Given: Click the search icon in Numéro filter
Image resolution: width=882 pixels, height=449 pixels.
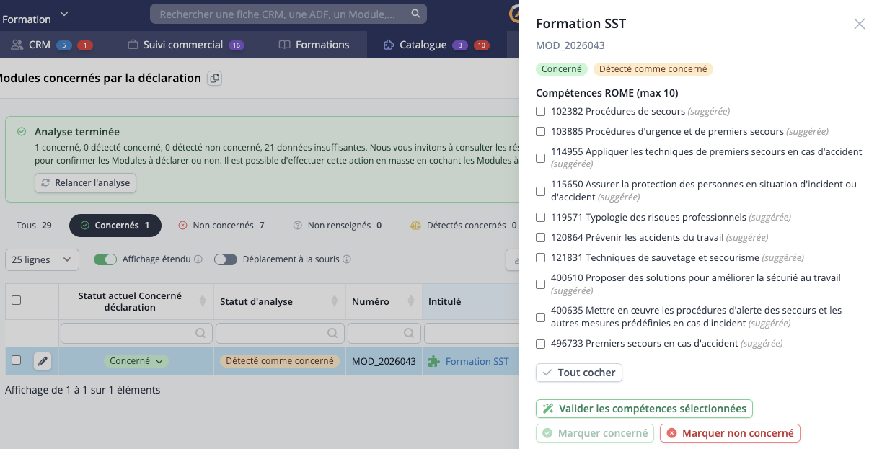Looking at the screenshot, I should coord(409,333).
